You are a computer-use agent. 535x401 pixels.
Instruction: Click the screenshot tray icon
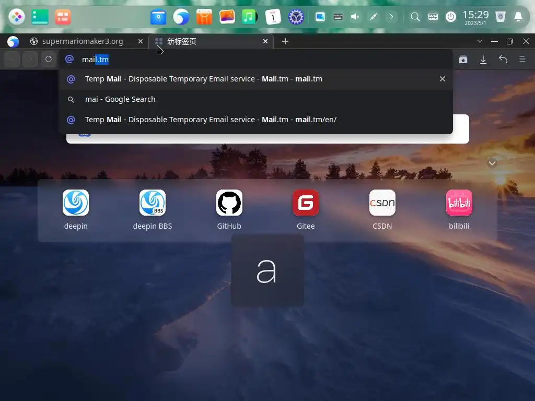320,17
